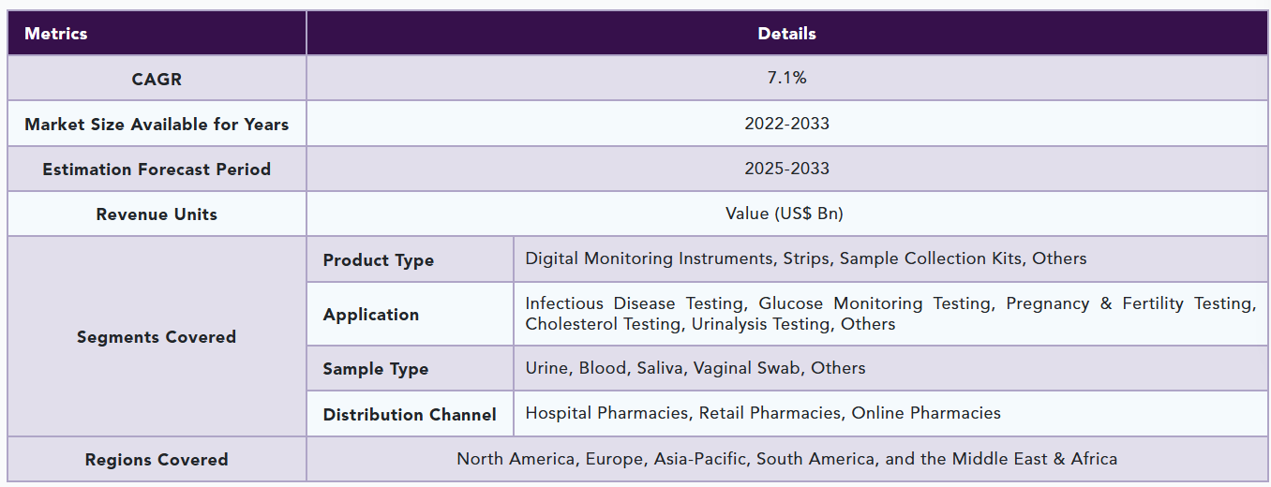Click the Value (US$ Bn) cell
The image size is (1271, 487).
[x=786, y=214]
